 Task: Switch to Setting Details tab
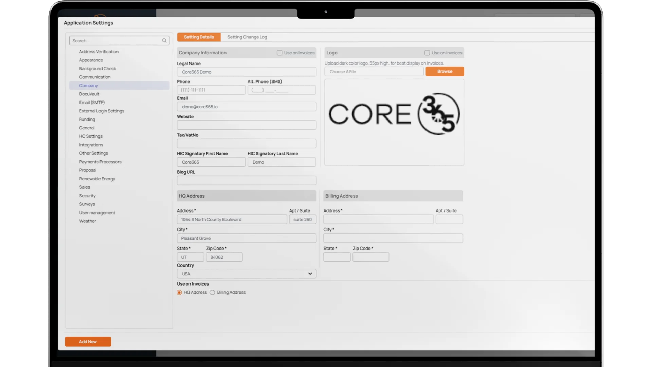tap(199, 37)
